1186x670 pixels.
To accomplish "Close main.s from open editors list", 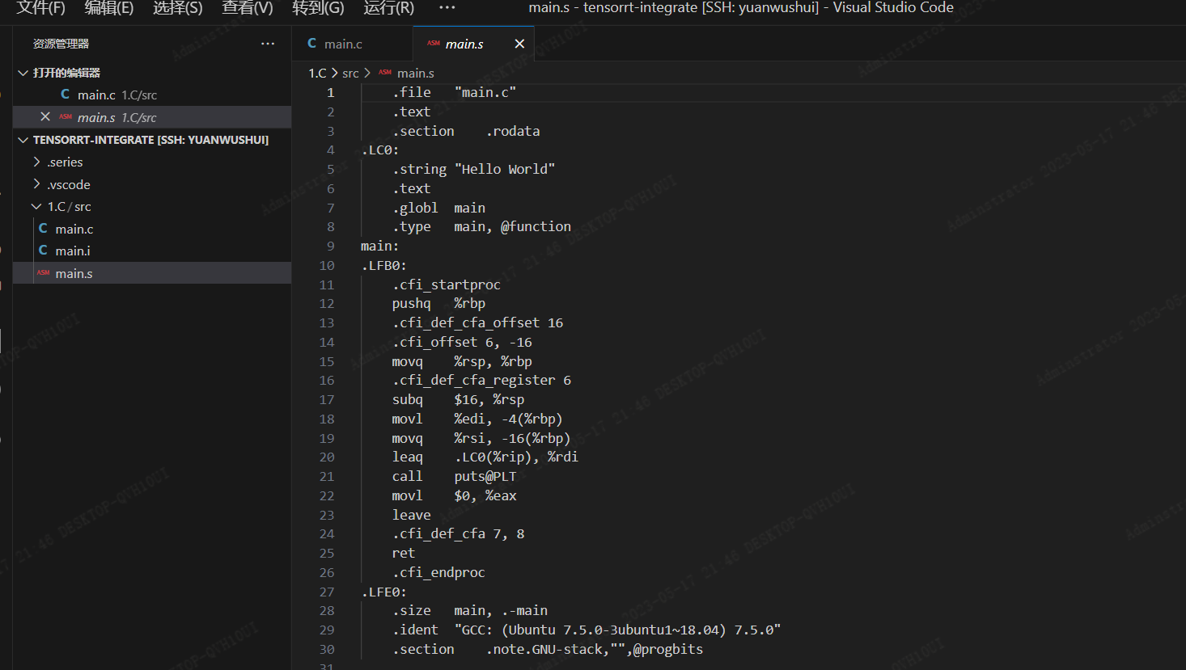I will pos(45,117).
